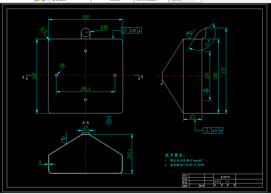The height and width of the screenshot is (194, 271).
Task: Select the left small hole pointed by R8
Action: [56, 75]
